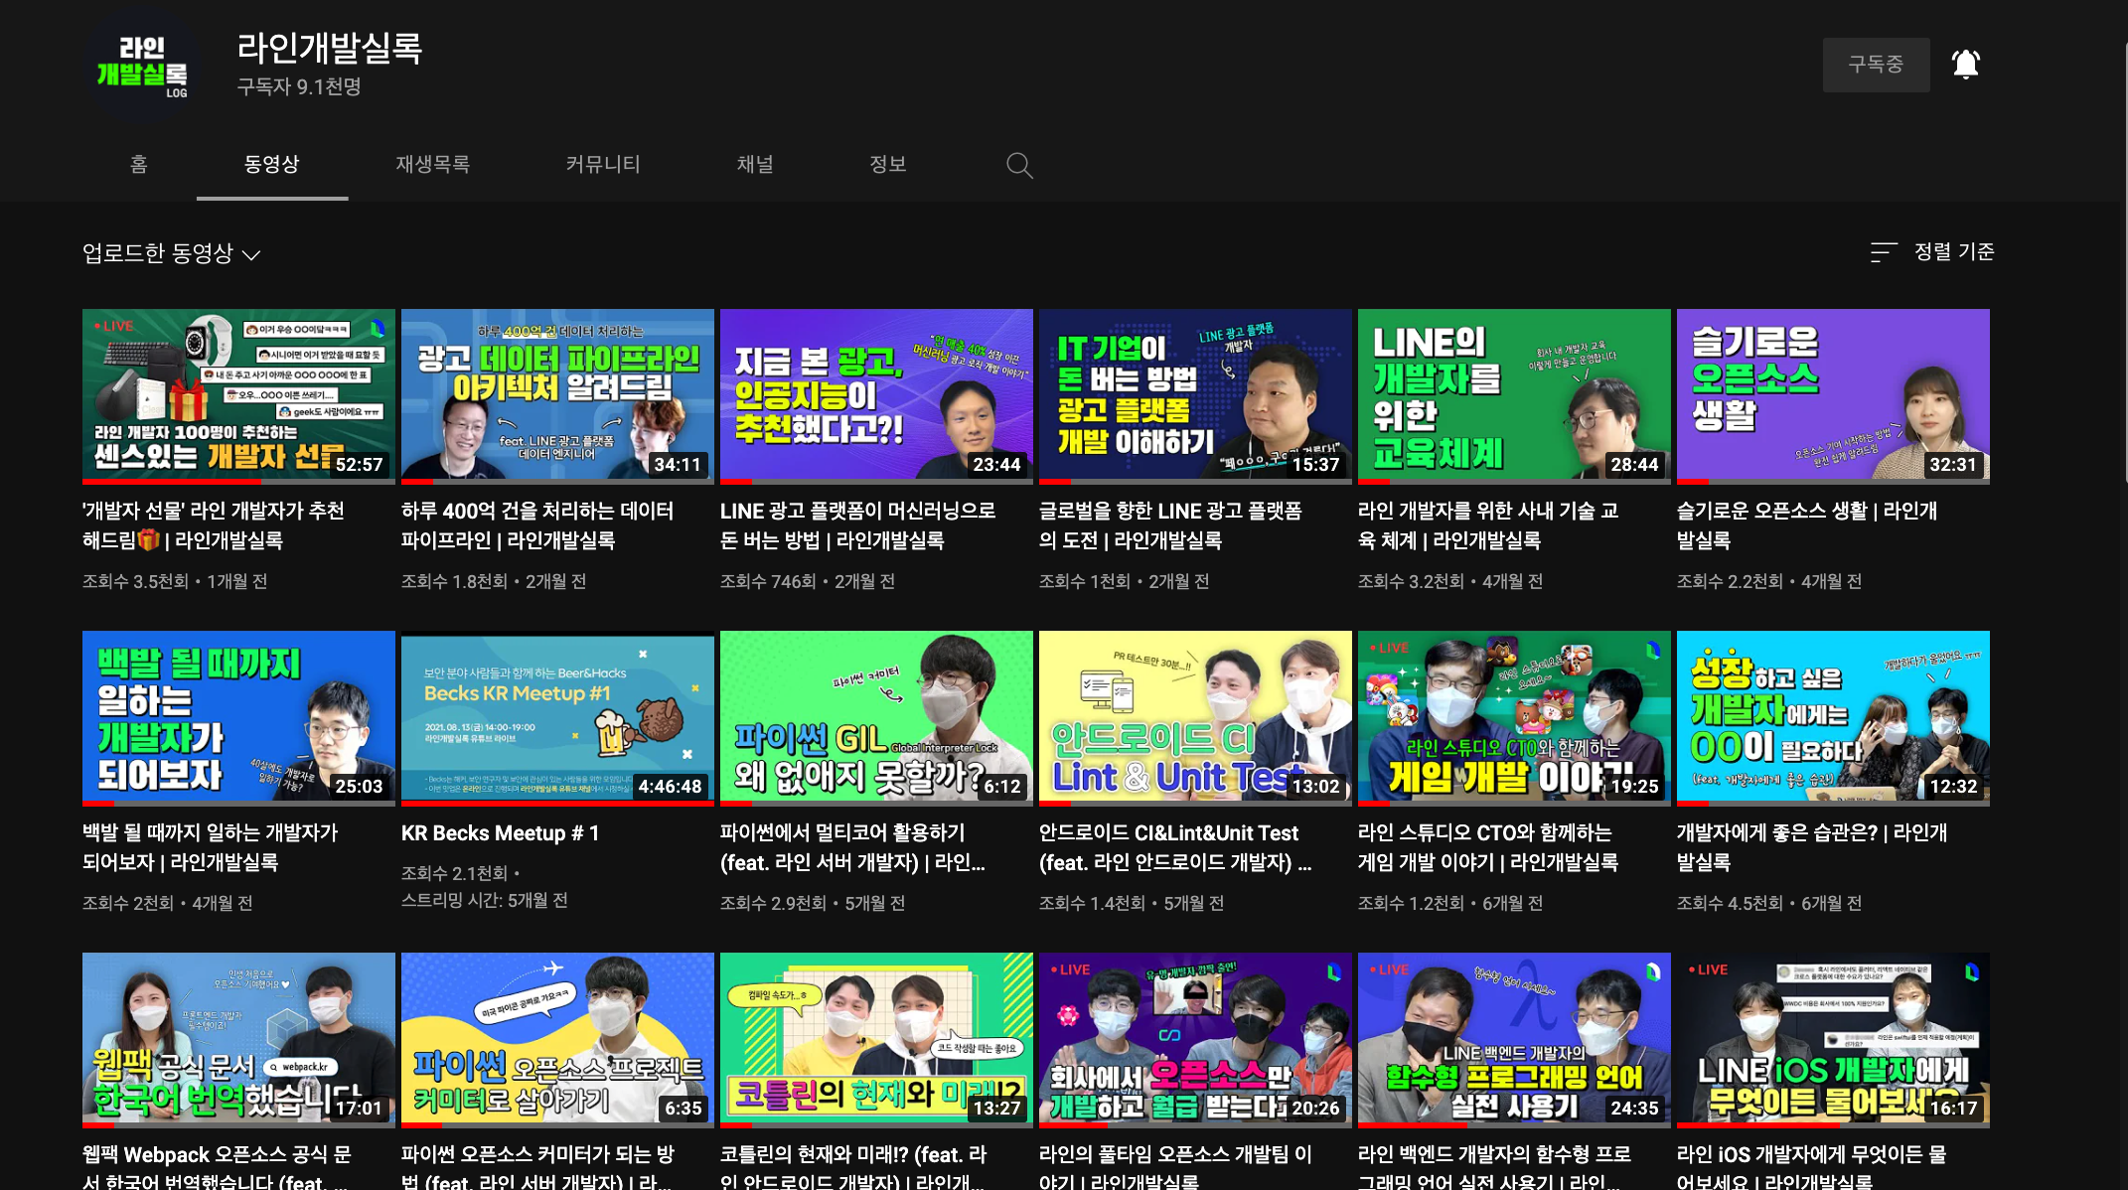Viewport: 2128px width, 1190px height.
Task: Open the 웹팩 Webpack 오픈소스 공식 문서 title
Action: point(217,1167)
